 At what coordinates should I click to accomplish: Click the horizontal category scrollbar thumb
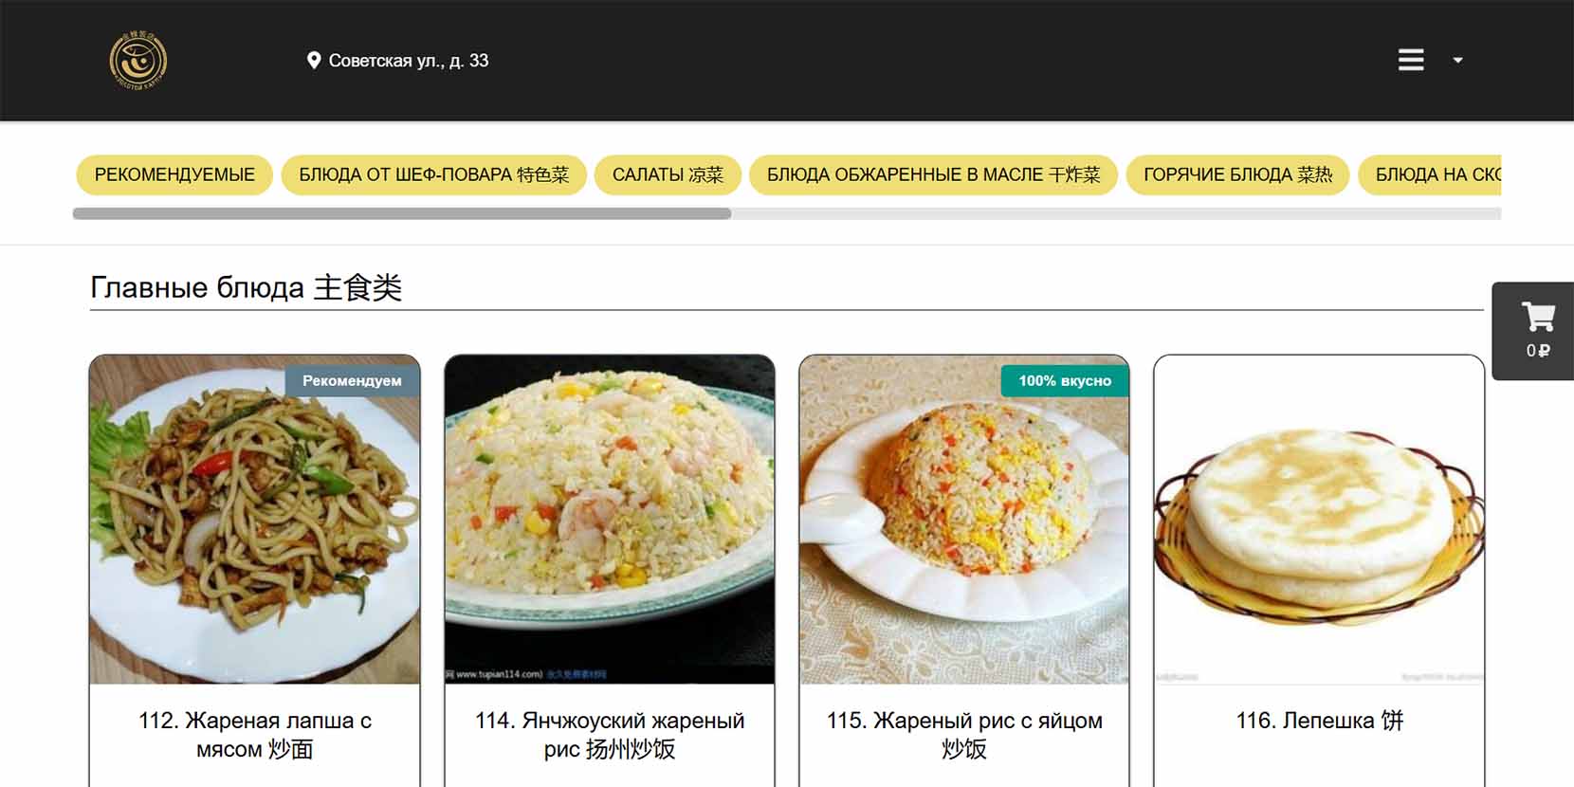(x=402, y=214)
